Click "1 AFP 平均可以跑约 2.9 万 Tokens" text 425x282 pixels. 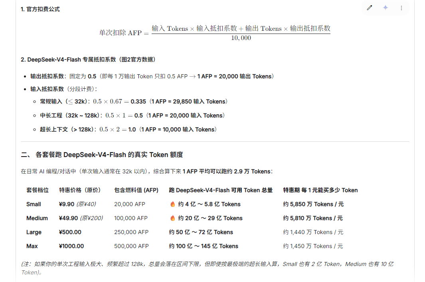(x=227, y=171)
